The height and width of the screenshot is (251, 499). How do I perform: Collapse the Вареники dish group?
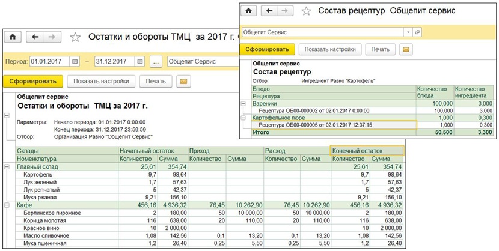244,103
